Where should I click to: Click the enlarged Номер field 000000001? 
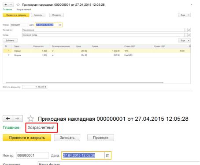[x=32, y=156]
